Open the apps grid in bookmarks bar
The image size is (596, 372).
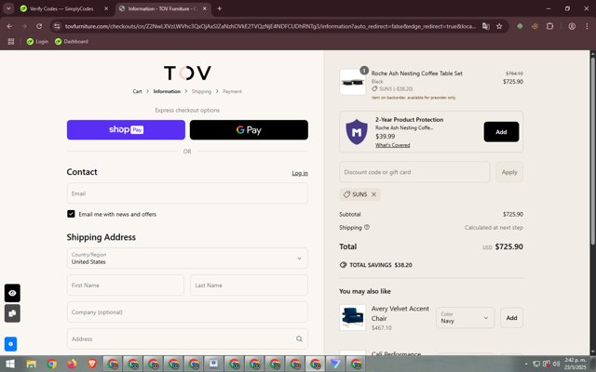click(x=11, y=41)
